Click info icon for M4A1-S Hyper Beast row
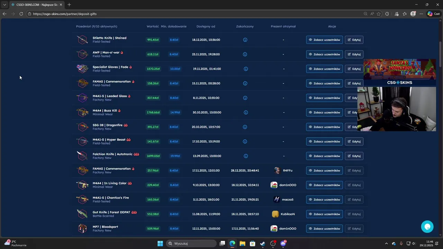 pos(245,141)
